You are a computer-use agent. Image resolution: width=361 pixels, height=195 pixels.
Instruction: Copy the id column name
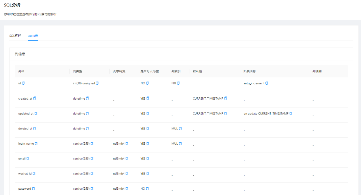coord(23,83)
